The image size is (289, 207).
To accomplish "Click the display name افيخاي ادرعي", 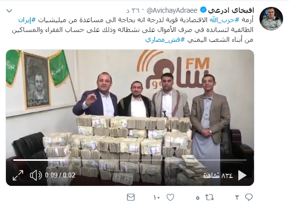I will pos(231,10).
